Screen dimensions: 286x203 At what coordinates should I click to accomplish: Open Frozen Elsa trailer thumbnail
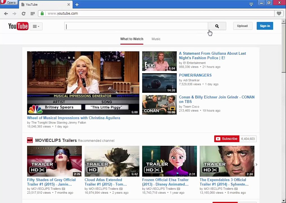point(169,161)
